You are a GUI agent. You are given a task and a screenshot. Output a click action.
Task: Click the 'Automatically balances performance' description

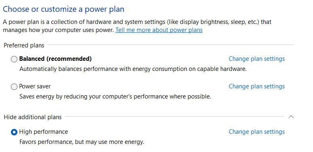(133, 69)
